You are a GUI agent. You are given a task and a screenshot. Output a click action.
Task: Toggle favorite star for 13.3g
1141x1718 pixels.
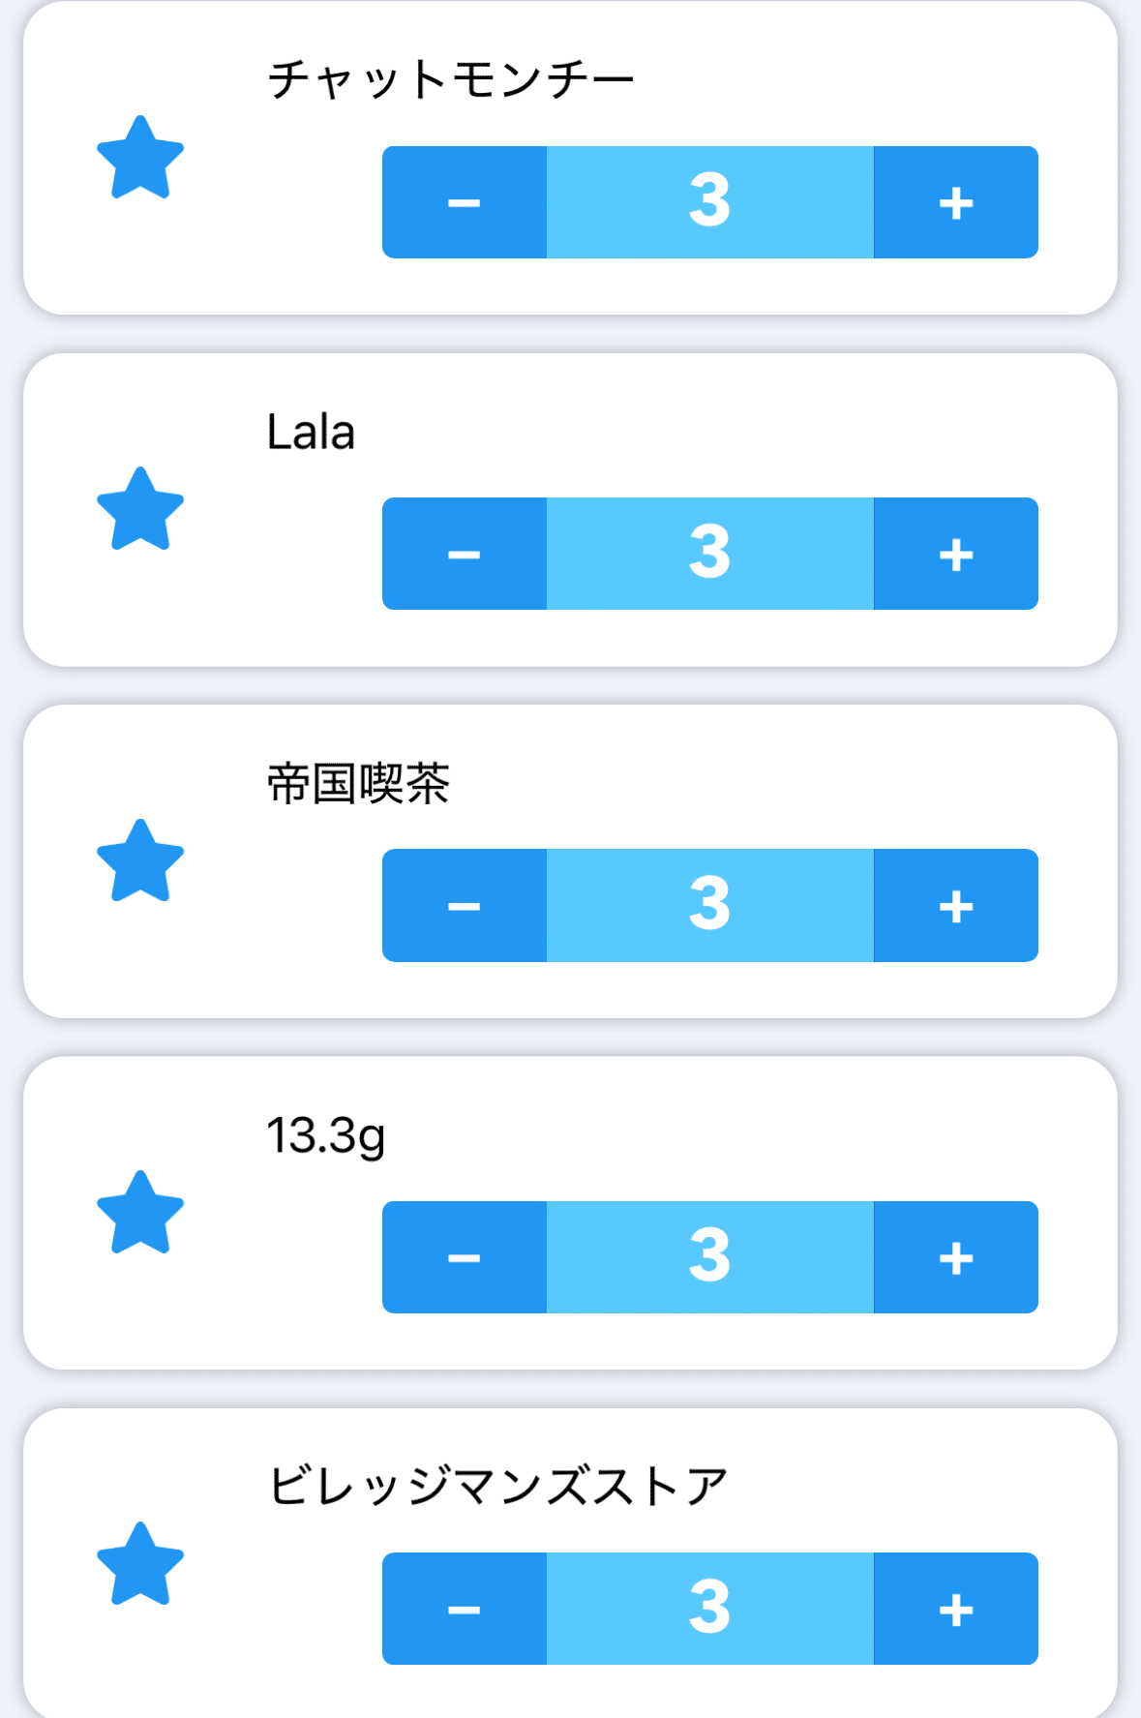140,1213
